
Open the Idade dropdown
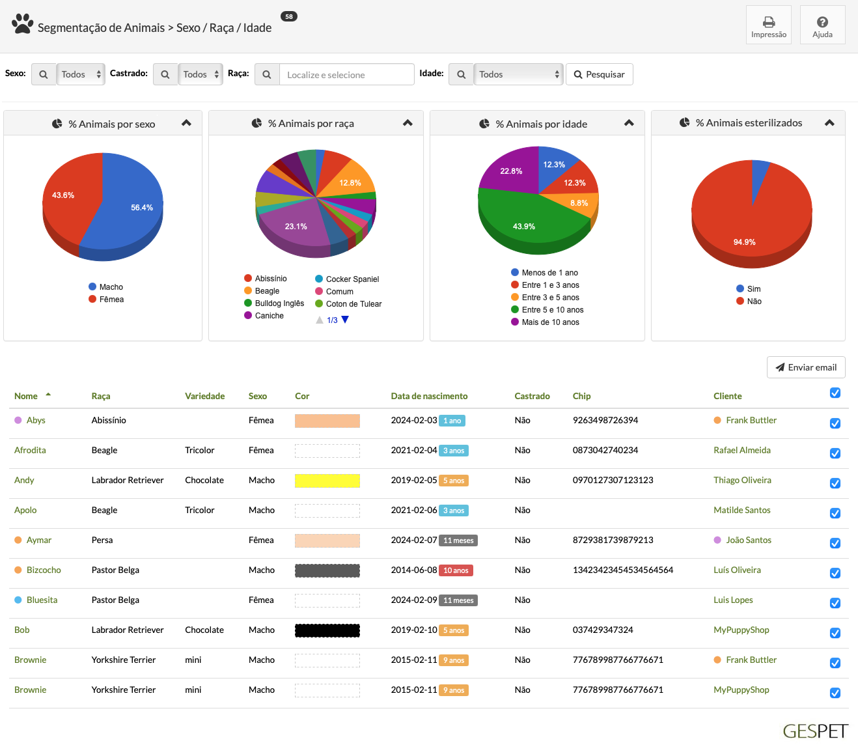click(518, 75)
